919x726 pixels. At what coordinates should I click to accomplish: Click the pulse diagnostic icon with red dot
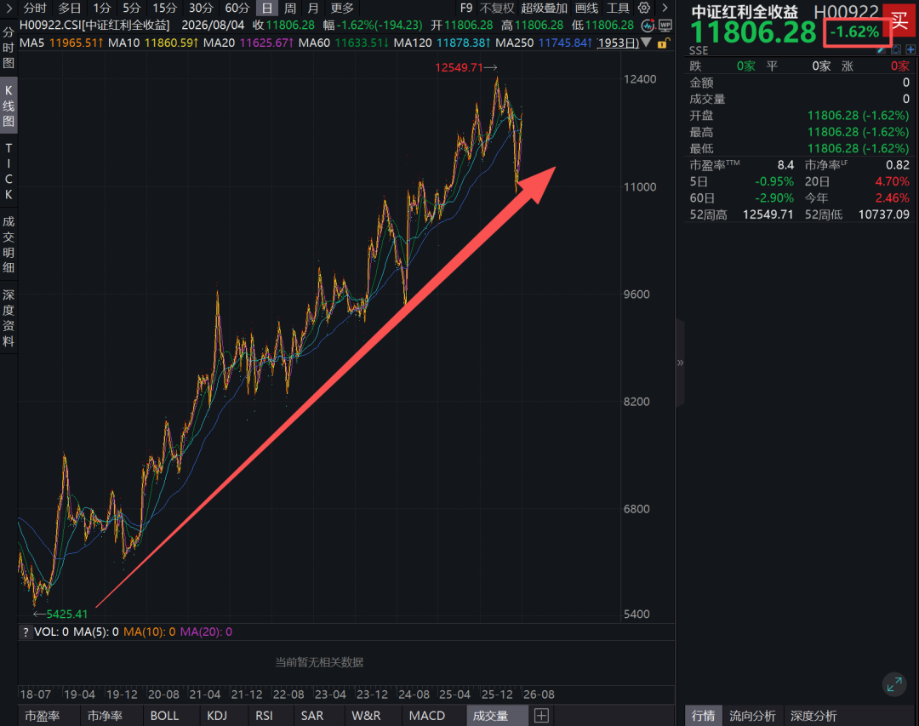648,26
